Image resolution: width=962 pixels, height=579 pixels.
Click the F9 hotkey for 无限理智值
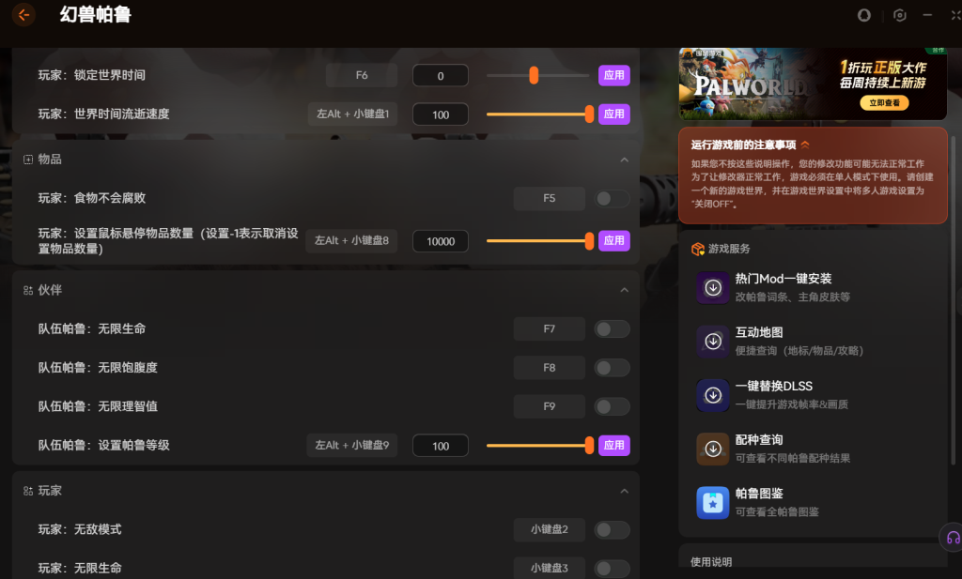(549, 406)
